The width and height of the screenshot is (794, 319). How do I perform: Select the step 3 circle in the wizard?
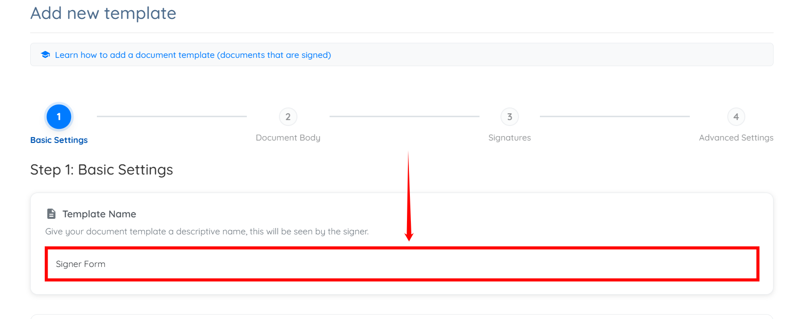[x=510, y=117]
